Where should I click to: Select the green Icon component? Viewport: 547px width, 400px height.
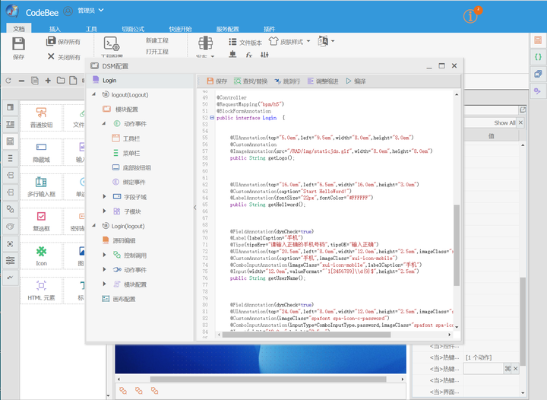[41, 256]
